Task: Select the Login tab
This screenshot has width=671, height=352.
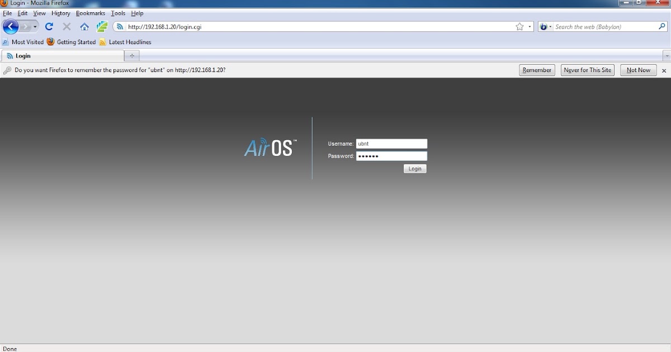Action: click(x=63, y=56)
